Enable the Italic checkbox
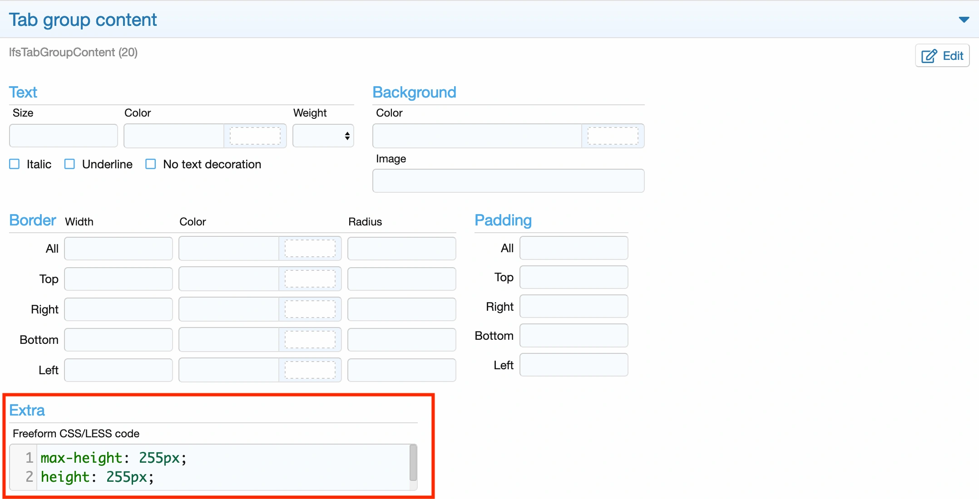Image resolution: width=979 pixels, height=499 pixels. tap(15, 164)
